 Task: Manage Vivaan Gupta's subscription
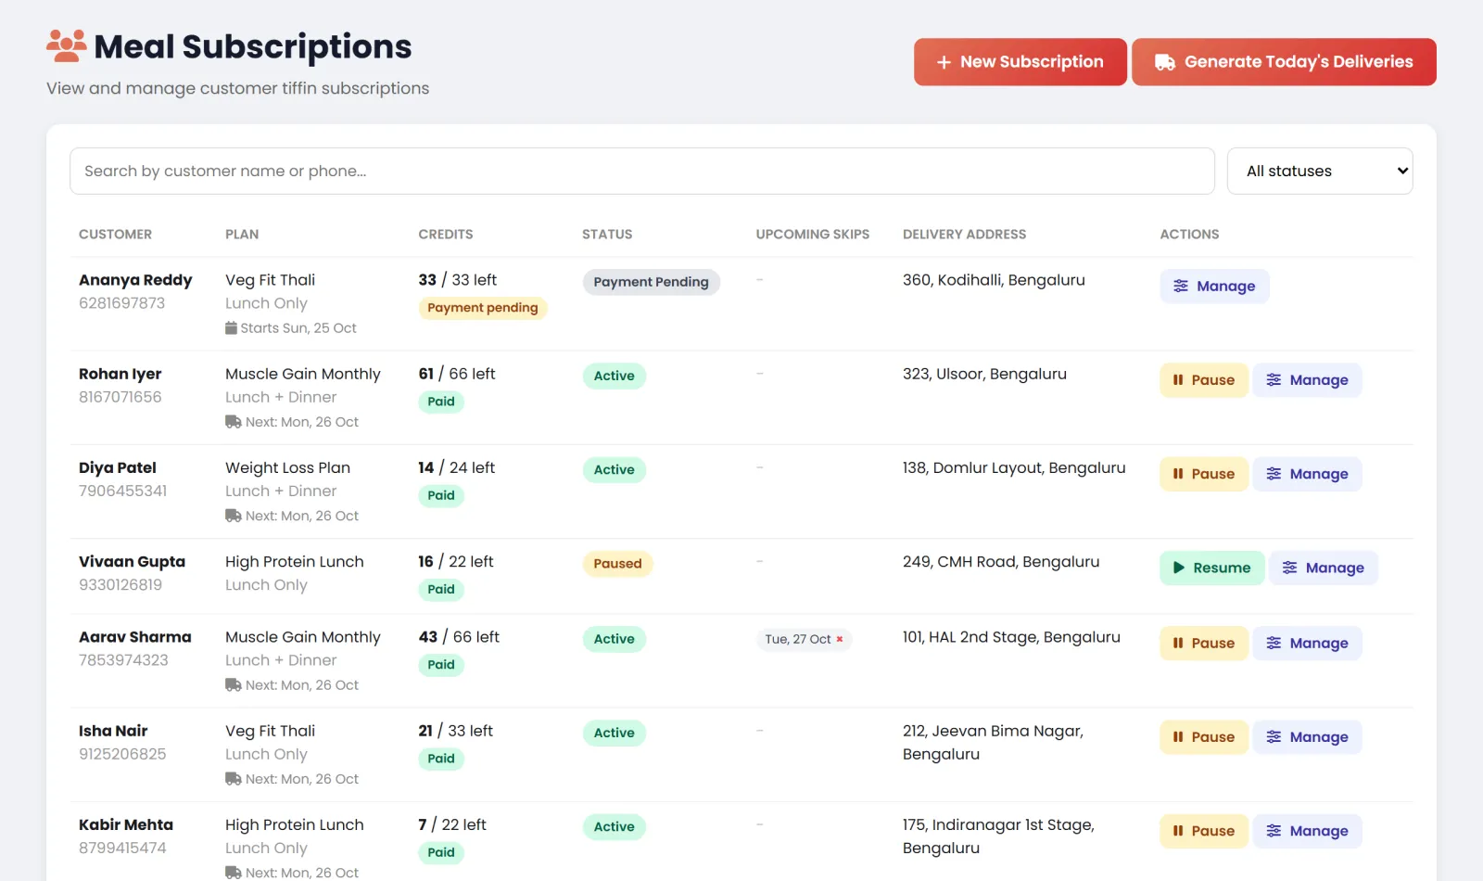tap(1323, 568)
